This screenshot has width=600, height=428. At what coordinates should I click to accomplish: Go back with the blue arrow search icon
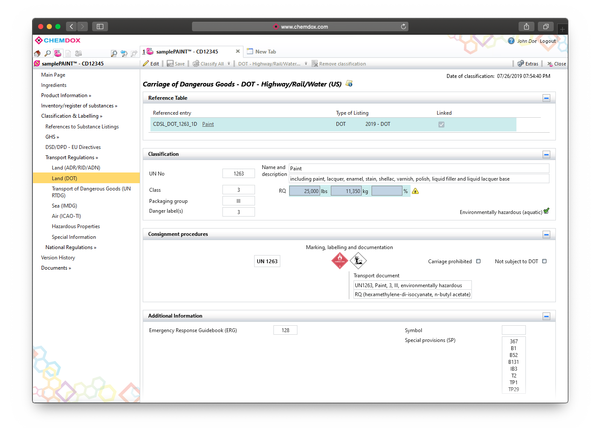tap(124, 53)
